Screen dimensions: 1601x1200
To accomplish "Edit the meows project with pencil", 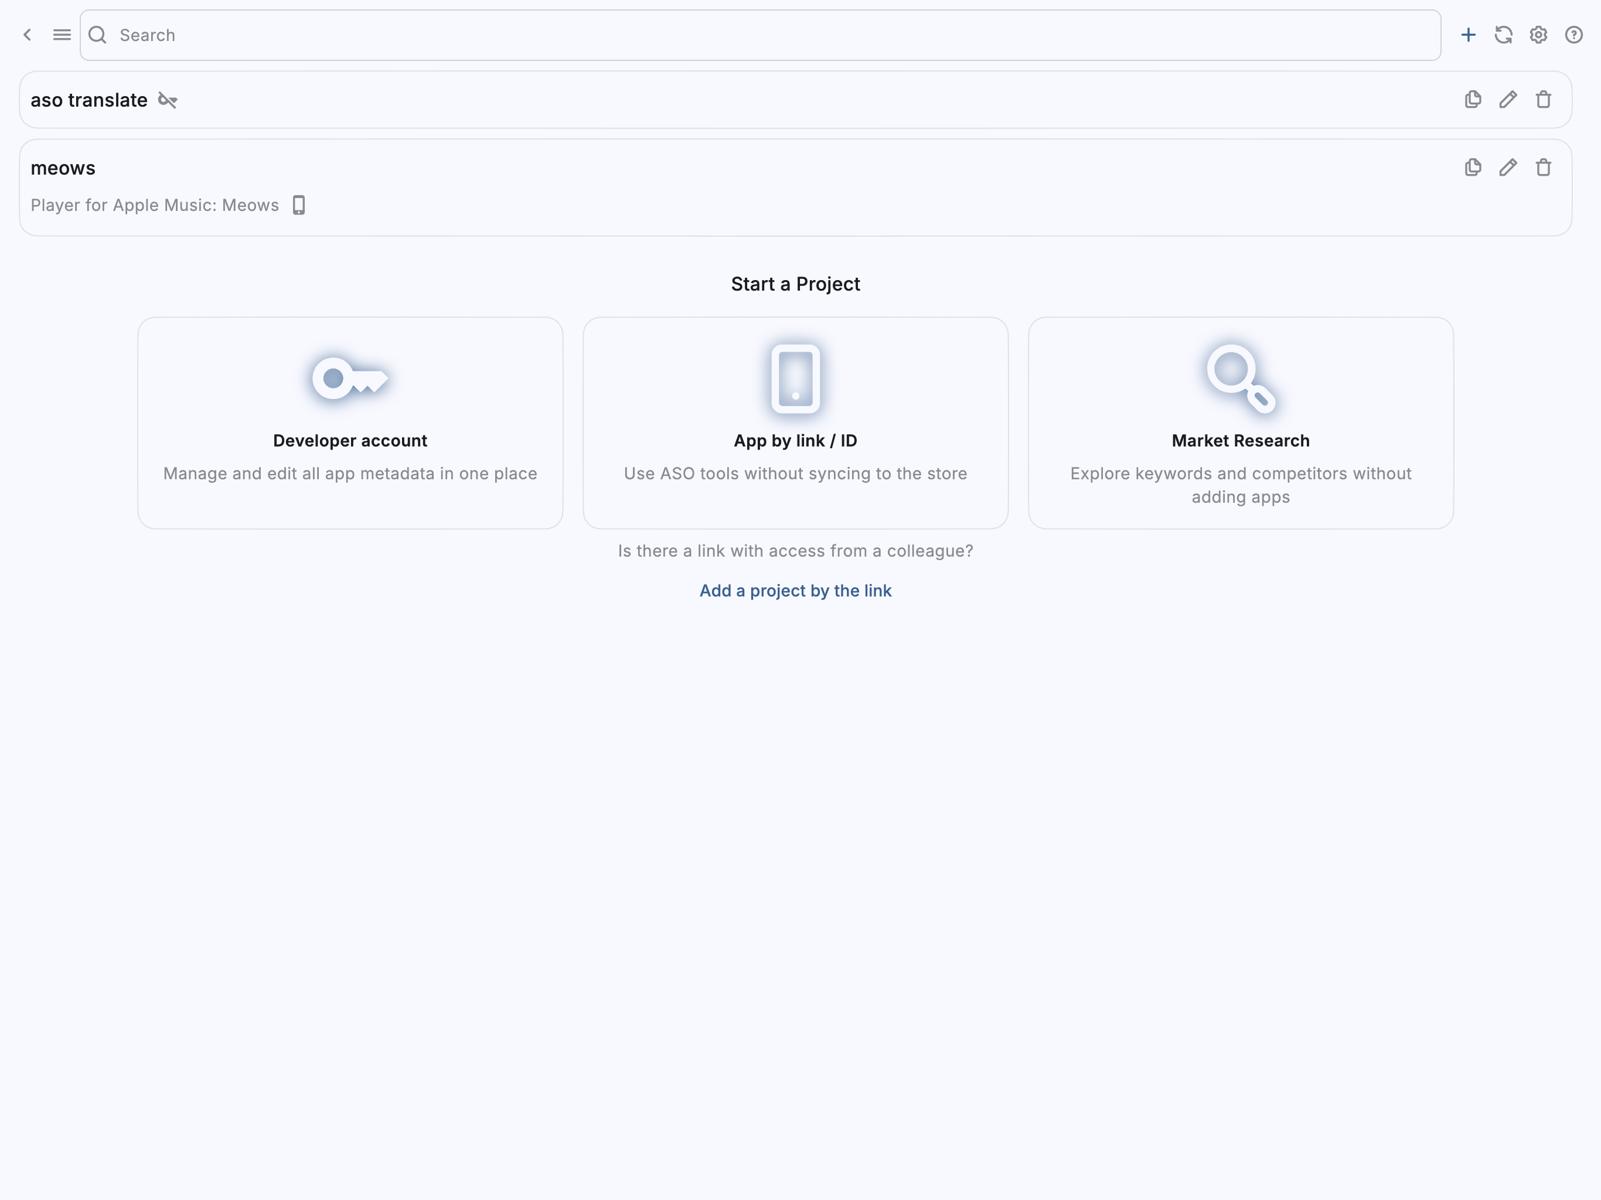I will [x=1508, y=167].
